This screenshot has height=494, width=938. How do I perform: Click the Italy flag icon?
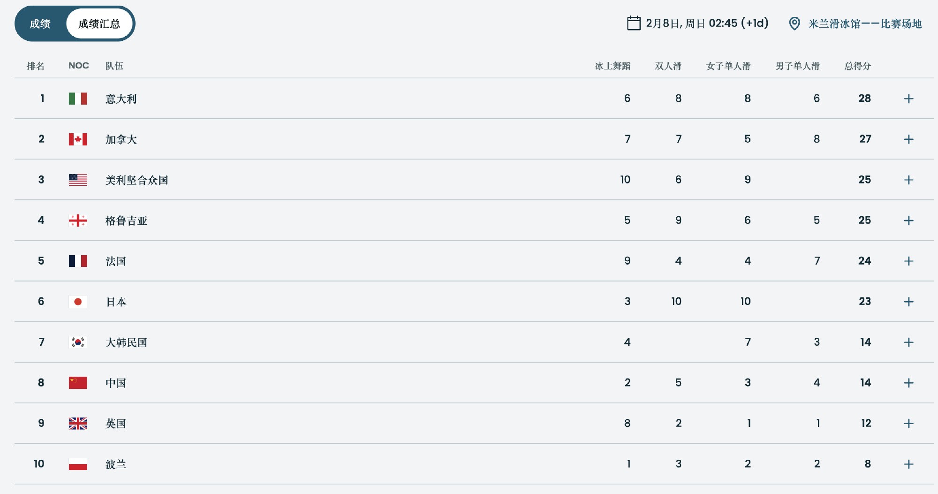(x=78, y=99)
